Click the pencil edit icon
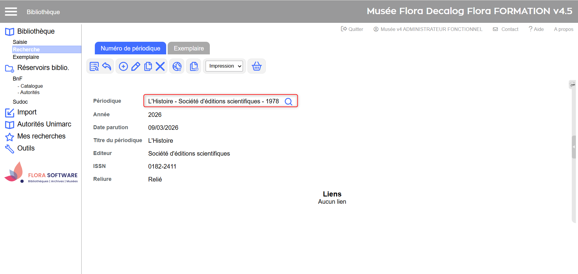578x274 pixels. click(x=136, y=66)
